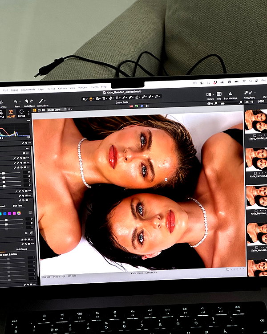Click the 48% zoom value
Image resolution: width=267 pixels, height=334 pixels.
(210, 103)
